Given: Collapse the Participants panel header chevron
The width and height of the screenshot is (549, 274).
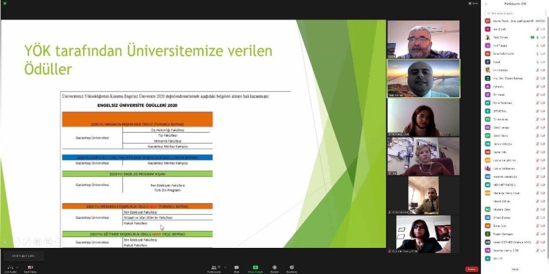Looking at the screenshot, I should point(486,4).
